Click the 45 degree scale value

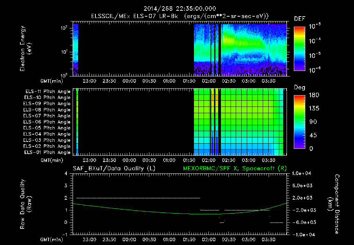tap(313, 135)
